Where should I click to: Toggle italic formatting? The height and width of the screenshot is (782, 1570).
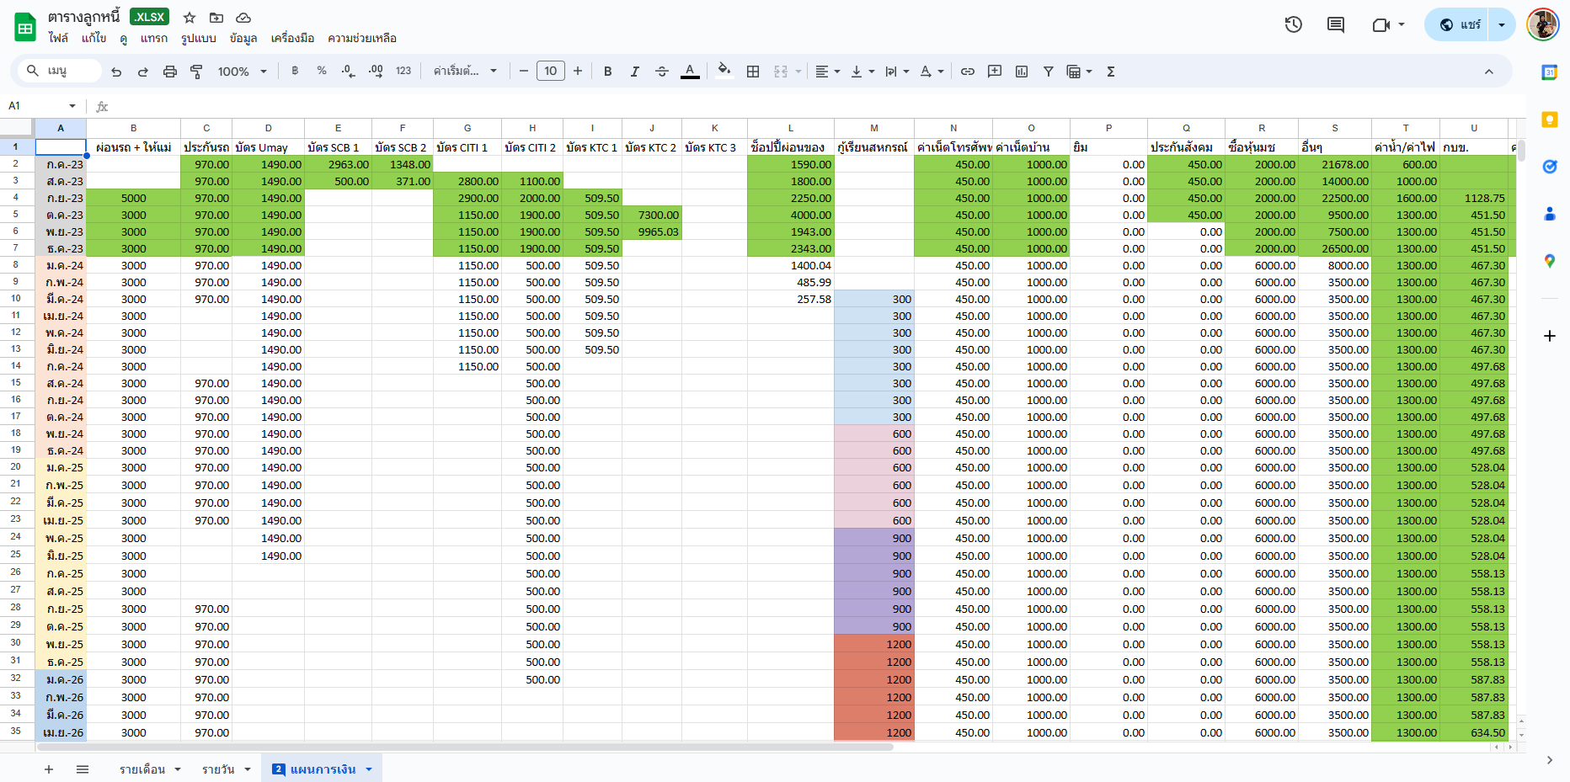click(634, 72)
